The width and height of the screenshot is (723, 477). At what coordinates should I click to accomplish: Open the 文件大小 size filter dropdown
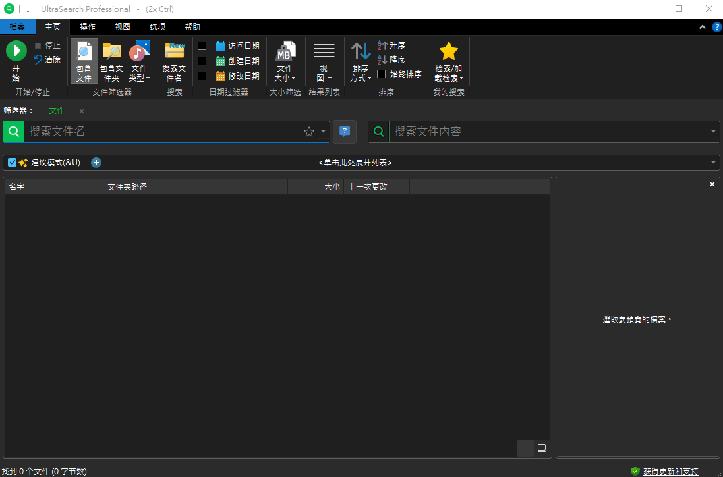pyautogui.click(x=285, y=61)
